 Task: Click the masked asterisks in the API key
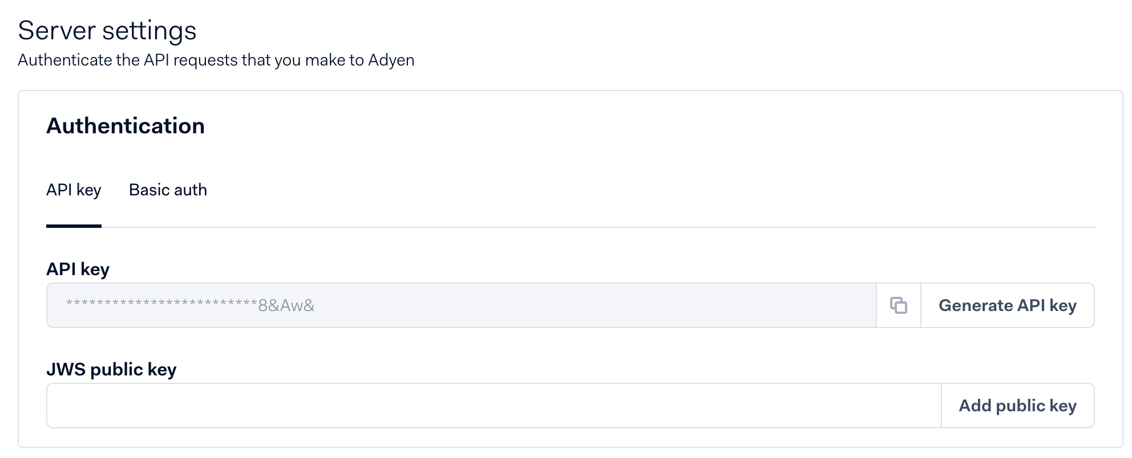161,304
